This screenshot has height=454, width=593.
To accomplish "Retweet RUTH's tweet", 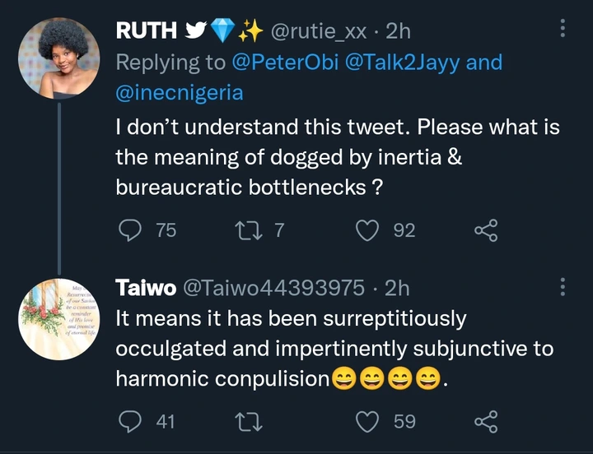I will pos(247,231).
